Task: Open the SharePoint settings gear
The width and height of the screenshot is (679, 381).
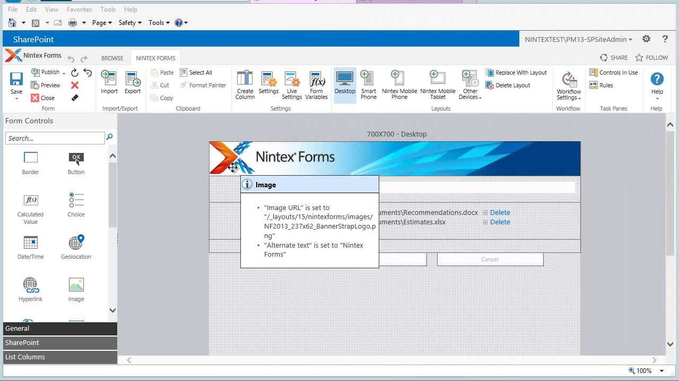Action: pos(646,39)
